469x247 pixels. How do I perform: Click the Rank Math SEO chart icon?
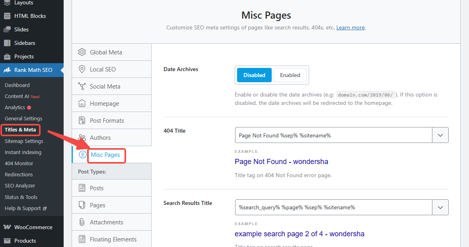pos(7,70)
